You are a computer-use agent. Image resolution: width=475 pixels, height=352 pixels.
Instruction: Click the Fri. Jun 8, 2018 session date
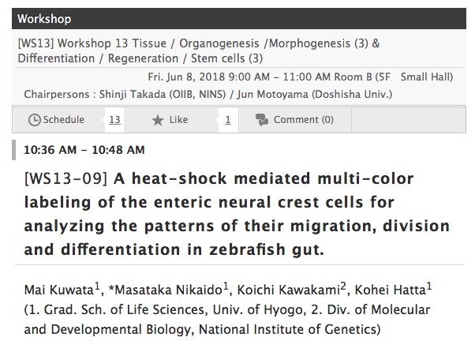click(x=197, y=77)
